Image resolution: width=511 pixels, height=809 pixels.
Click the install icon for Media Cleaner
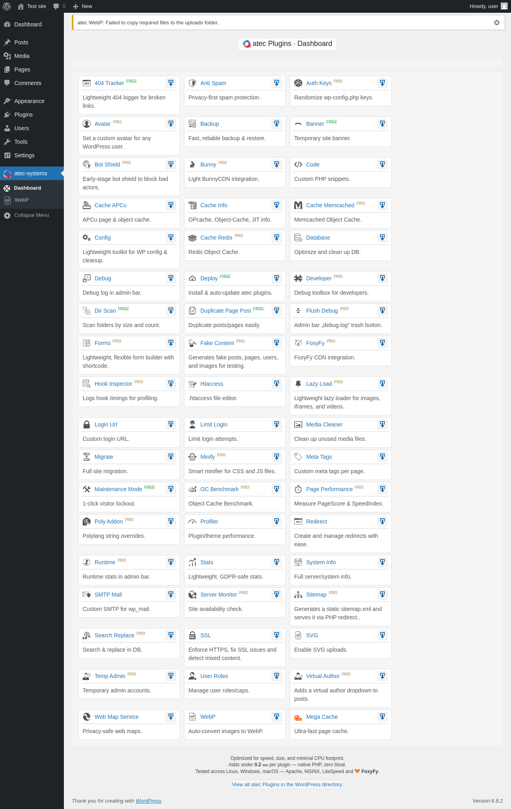[382, 424]
